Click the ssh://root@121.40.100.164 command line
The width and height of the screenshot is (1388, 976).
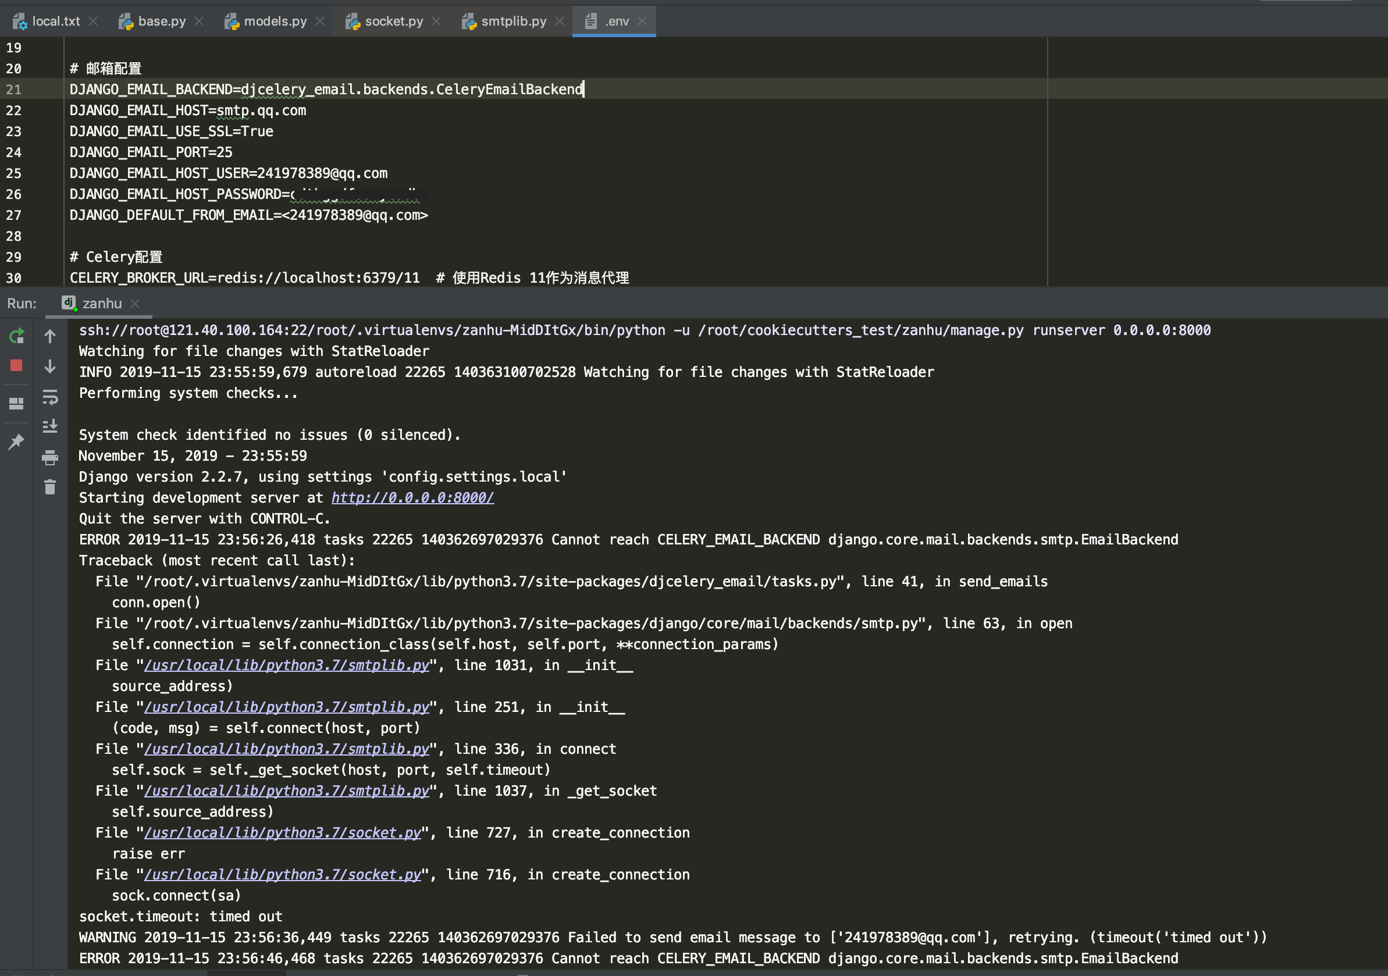click(x=645, y=330)
